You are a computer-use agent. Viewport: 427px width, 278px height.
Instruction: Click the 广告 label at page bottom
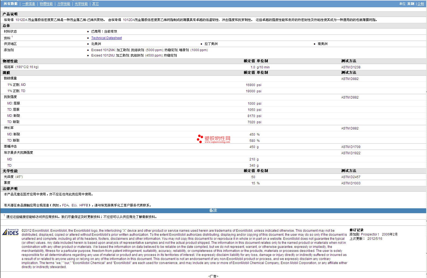click(213, 276)
